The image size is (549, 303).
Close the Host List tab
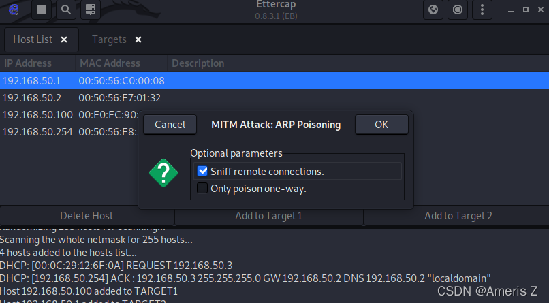pos(64,39)
